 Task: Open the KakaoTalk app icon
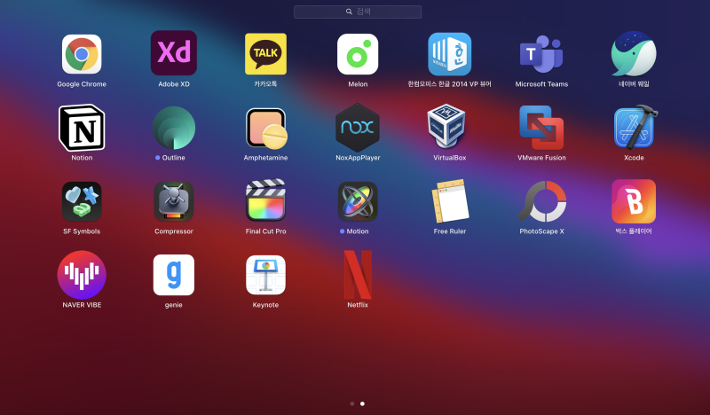coord(265,54)
